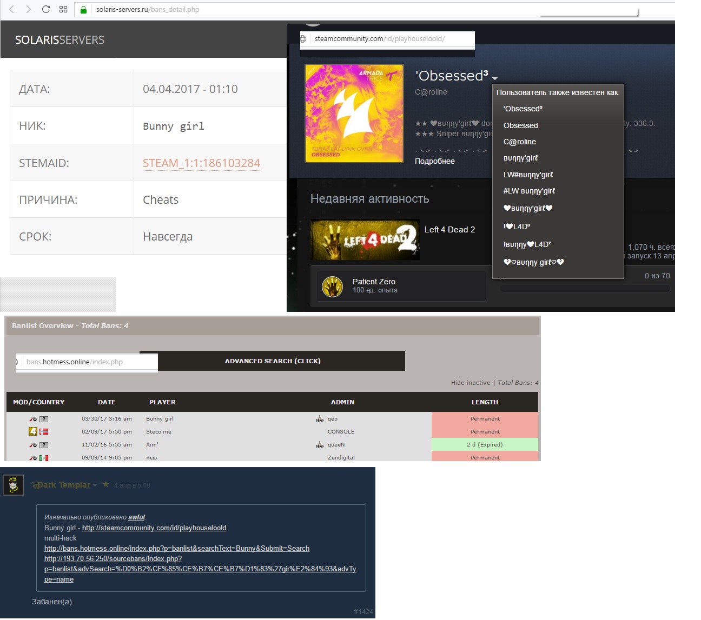Reload the solaris-servers page

(x=46, y=9)
